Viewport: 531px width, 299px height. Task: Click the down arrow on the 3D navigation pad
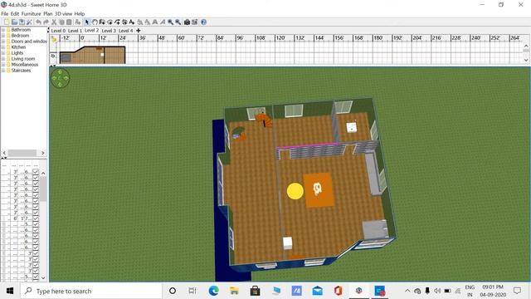(60, 84)
